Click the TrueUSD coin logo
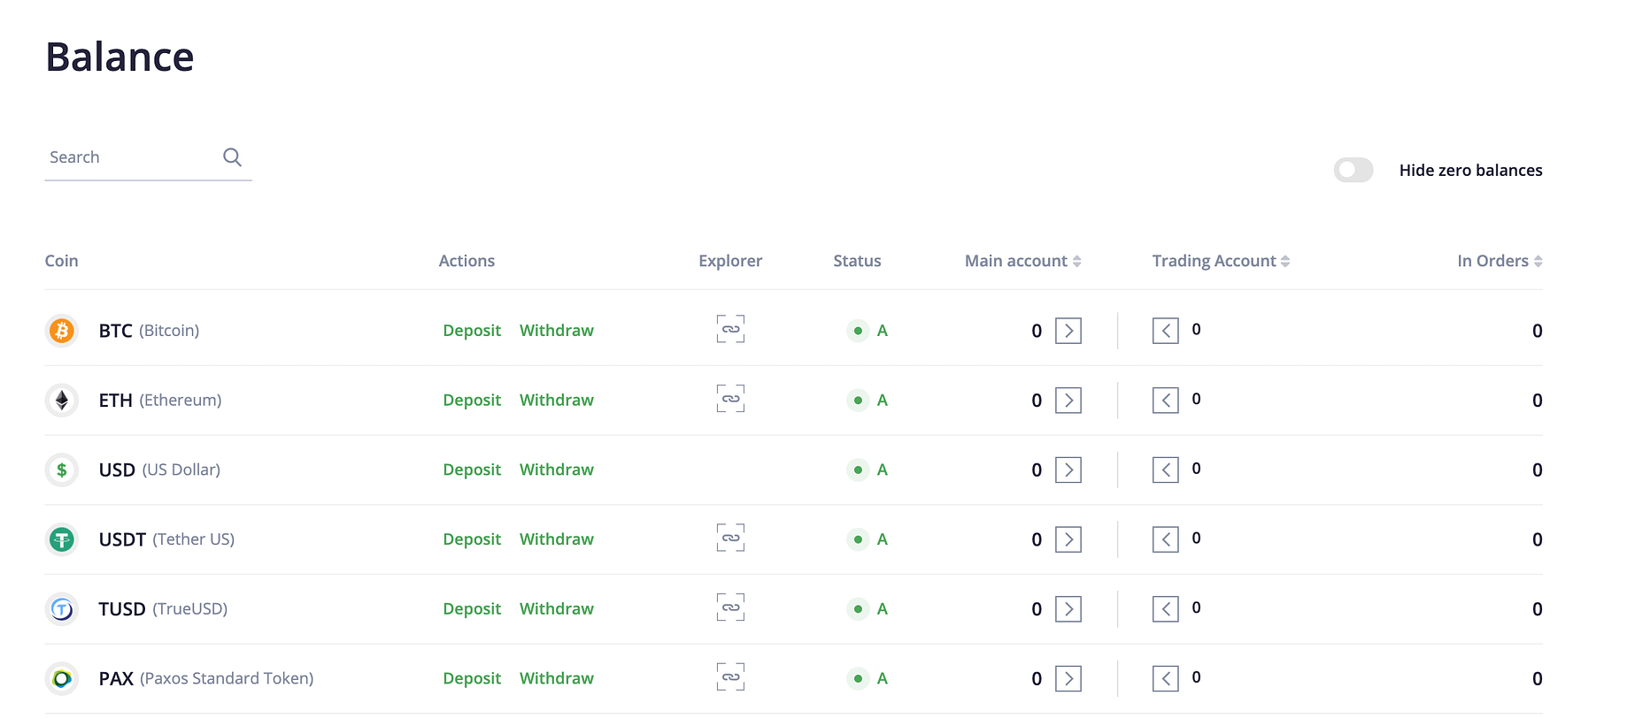Screen dimensions: 1627x718 (62, 609)
